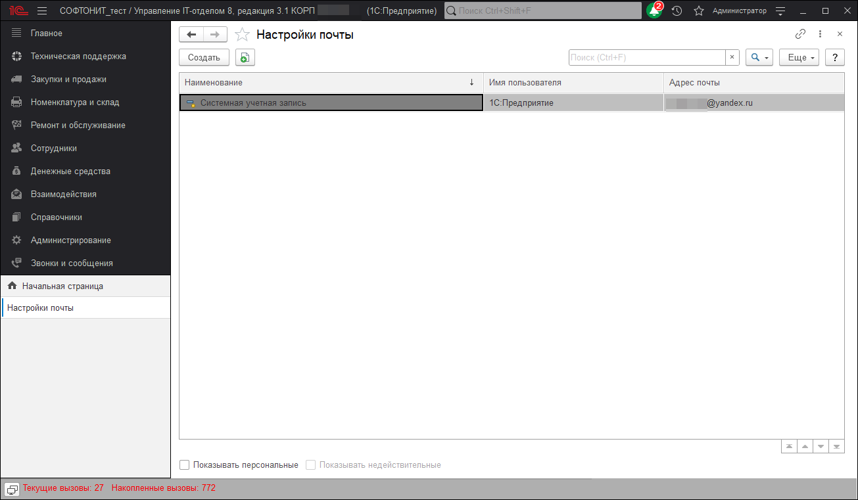Add Настройки почты page to favorites

(243, 35)
